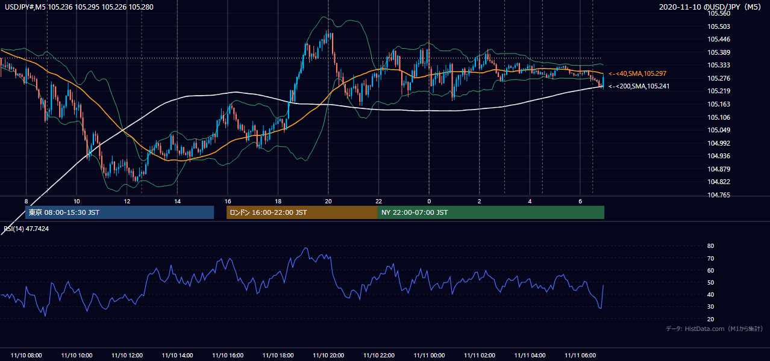Click the 11/11 06:00 date label
This screenshot has width=770, height=361.
pos(580,356)
